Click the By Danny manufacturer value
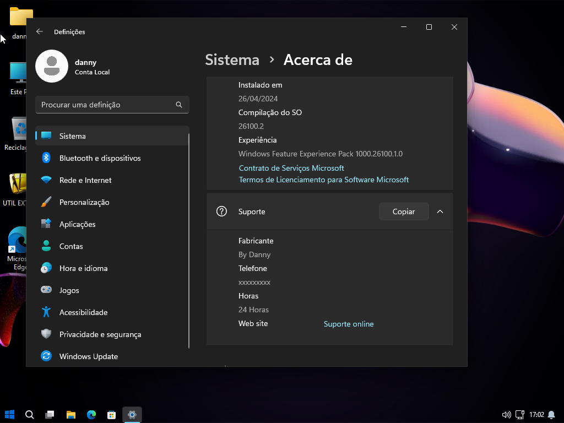Image resolution: width=564 pixels, height=423 pixels. tap(254, 254)
